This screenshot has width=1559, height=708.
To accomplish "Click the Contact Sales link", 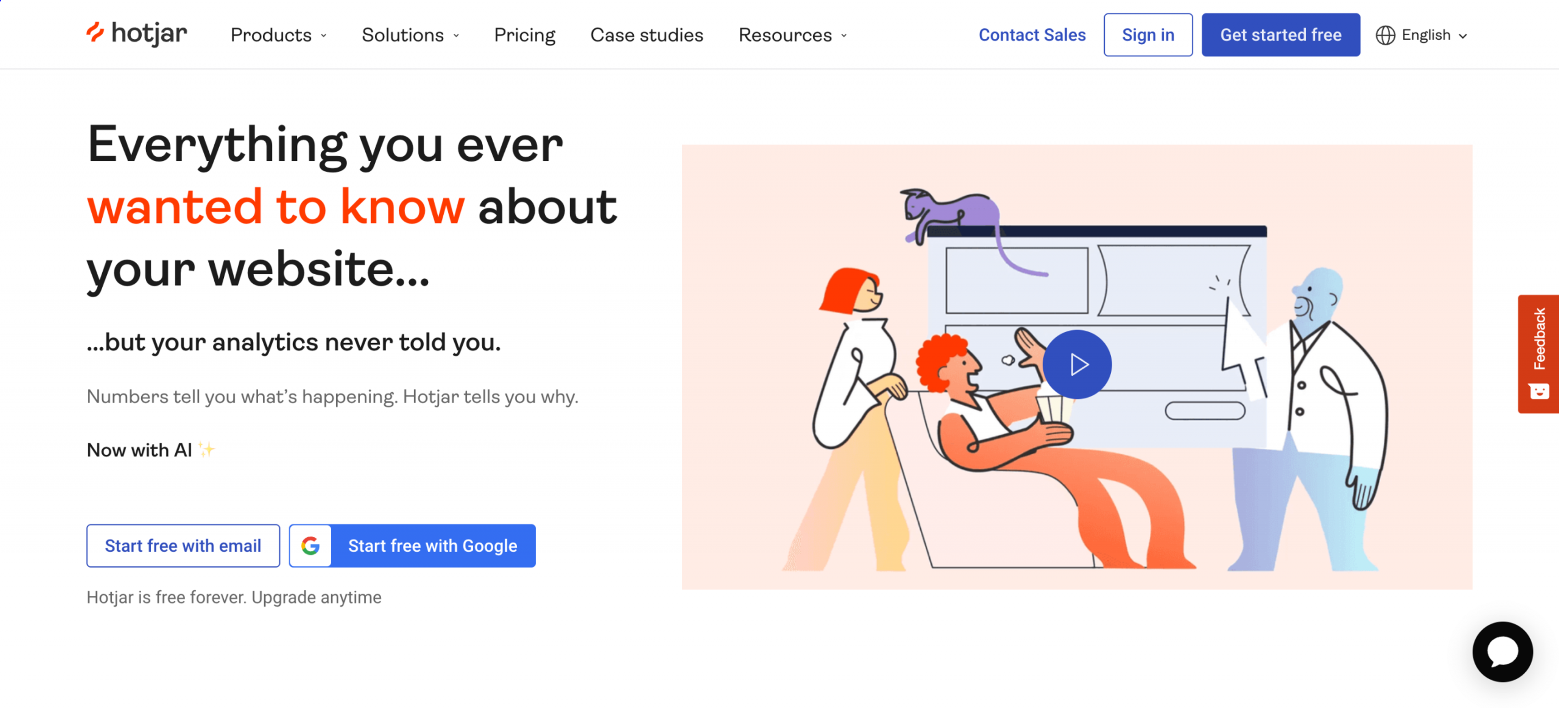I will [x=1032, y=35].
